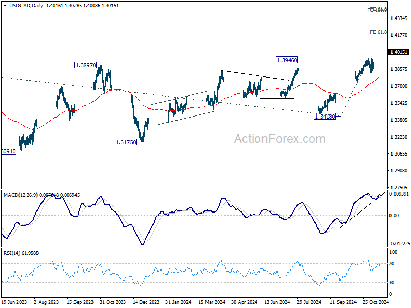411x308 pixels.
Task: Click the 1.37000 price axis value
Action: [x=399, y=86]
